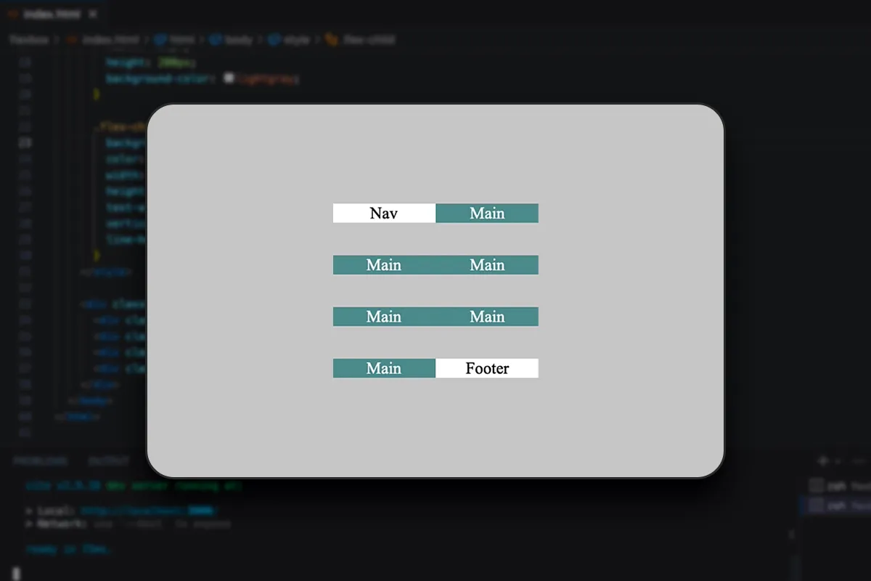Click the left Main box in second row
The image size is (871, 581).
(384, 265)
